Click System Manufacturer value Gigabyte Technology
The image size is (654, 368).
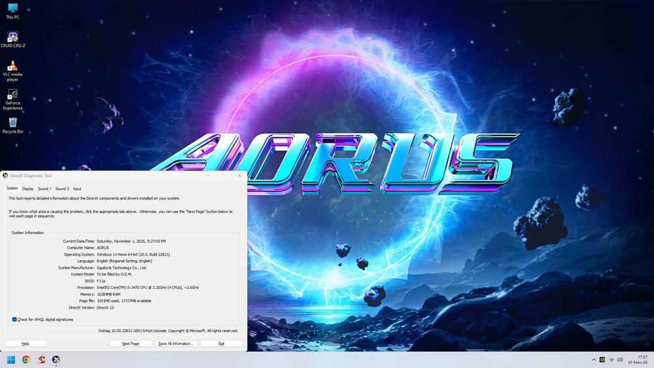(x=122, y=267)
